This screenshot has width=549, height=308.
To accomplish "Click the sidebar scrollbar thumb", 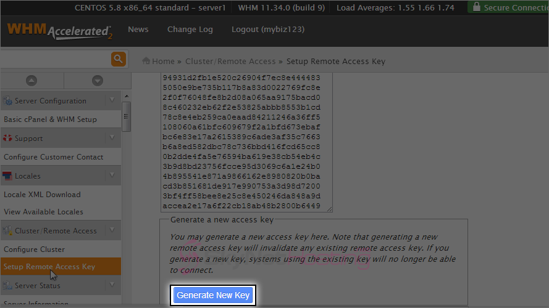I will [127, 116].
